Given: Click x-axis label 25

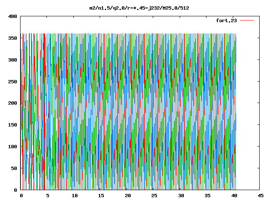Looking at the screenshot, I should tap(155, 196).
